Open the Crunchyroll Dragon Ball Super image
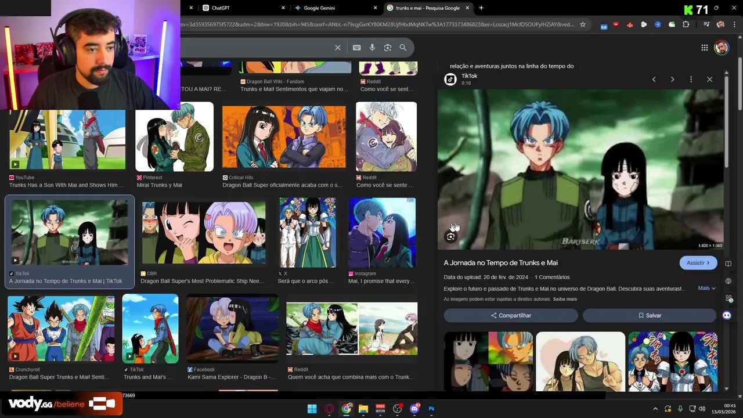The height and width of the screenshot is (418, 743). (x=61, y=329)
